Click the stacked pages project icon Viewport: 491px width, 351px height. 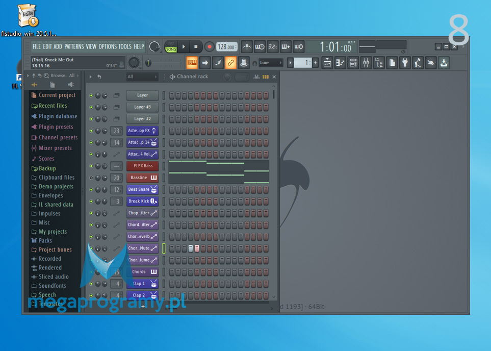click(392, 63)
